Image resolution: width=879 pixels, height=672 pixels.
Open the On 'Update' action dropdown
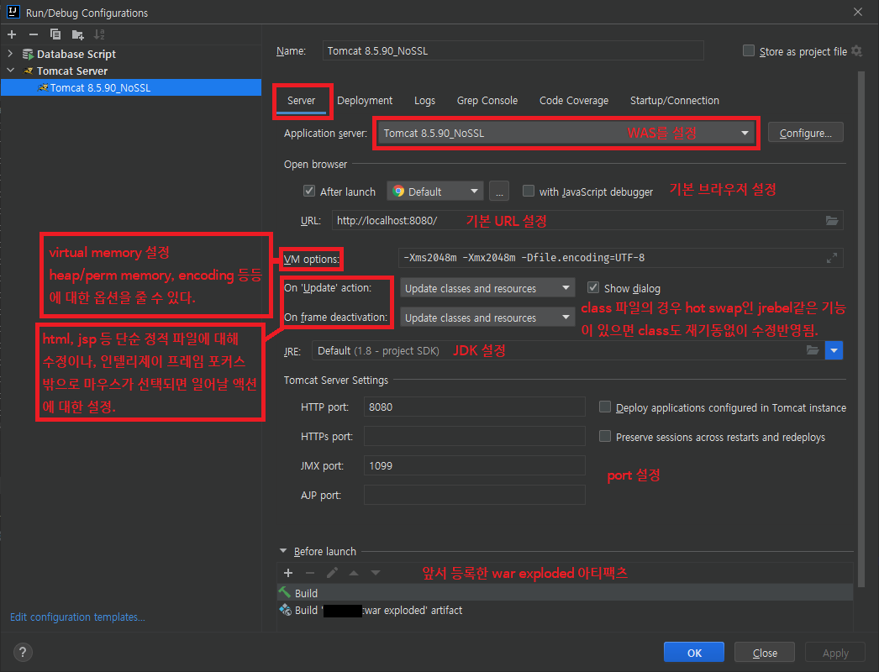(487, 288)
